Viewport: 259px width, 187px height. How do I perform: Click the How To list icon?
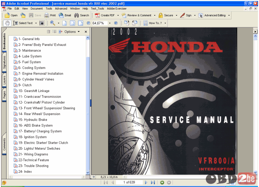tap(146, 23)
